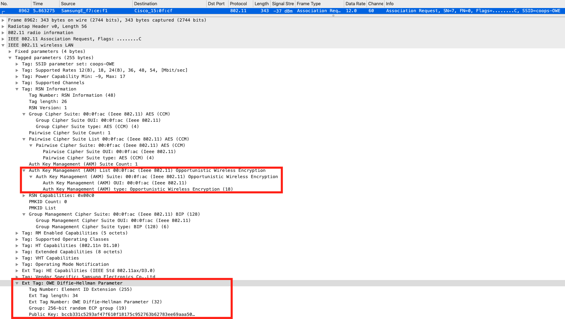Select the Public Key field line
Screen dimensions: 565x319
[111, 314]
